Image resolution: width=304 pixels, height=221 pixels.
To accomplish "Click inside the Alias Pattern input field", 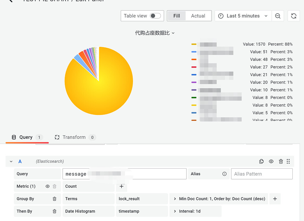I will click(262, 174).
